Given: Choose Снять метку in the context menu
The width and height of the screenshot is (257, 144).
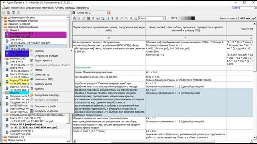Looking at the screenshot, I should point(51,74).
